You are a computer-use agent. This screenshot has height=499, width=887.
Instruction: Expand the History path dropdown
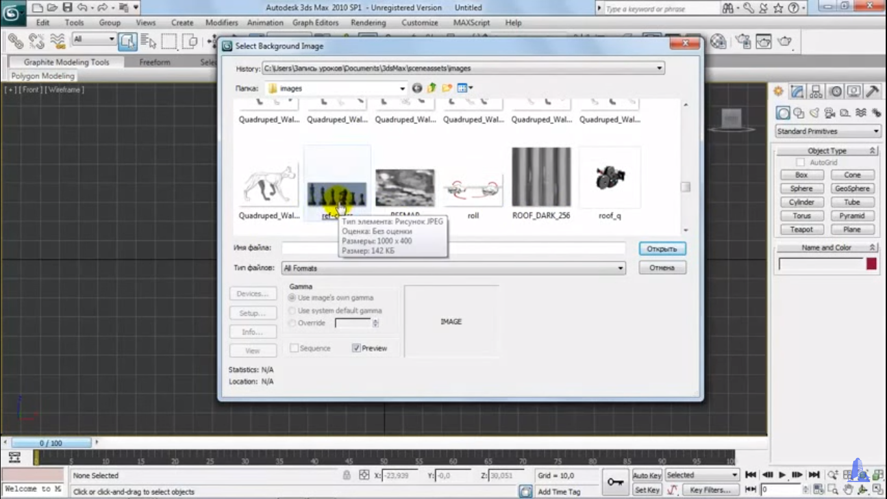[659, 68]
